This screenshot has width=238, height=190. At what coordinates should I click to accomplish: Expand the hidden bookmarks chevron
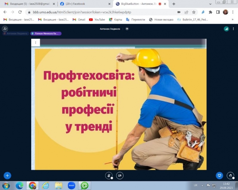(x=232, y=20)
